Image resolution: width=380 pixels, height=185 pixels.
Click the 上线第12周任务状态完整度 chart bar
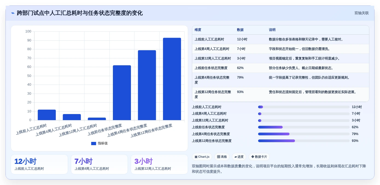point(172,79)
